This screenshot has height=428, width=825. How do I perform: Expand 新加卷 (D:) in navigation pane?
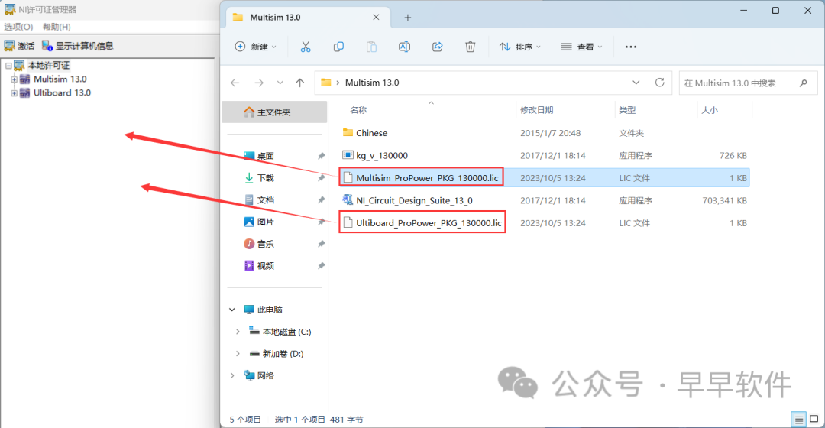pyautogui.click(x=238, y=354)
